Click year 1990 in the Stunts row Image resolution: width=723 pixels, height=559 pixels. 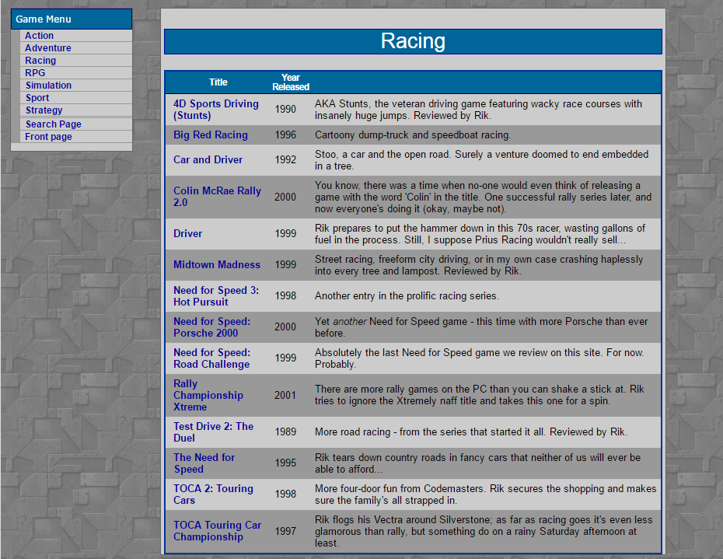(x=285, y=109)
